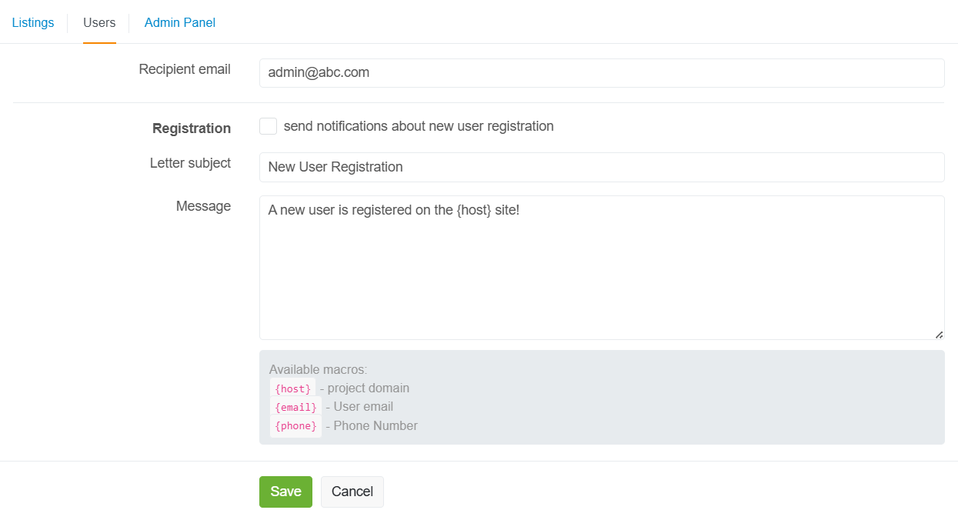Enable new user registration notifications checkbox
958x520 pixels.
click(268, 126)
